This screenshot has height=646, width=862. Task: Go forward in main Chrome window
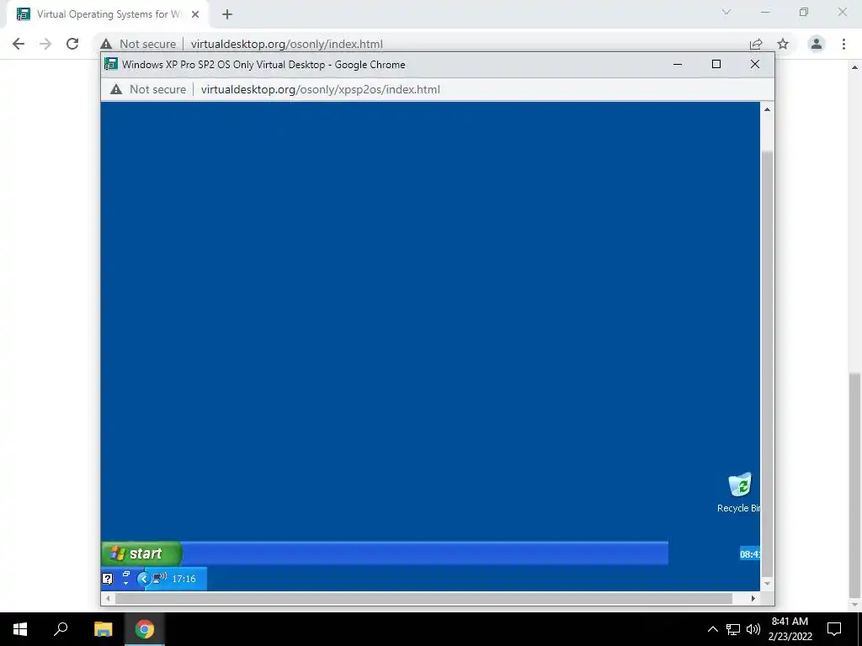point(45,44)
